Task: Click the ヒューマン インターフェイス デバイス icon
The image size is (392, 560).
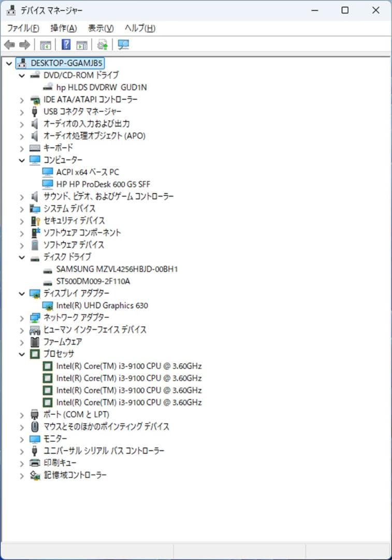Action: (35, 330)
